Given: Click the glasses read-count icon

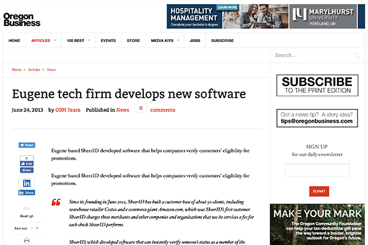Looking at the screenshot, I should (x=27, y=208).
